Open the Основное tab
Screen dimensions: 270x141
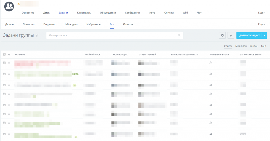(28, 13)
